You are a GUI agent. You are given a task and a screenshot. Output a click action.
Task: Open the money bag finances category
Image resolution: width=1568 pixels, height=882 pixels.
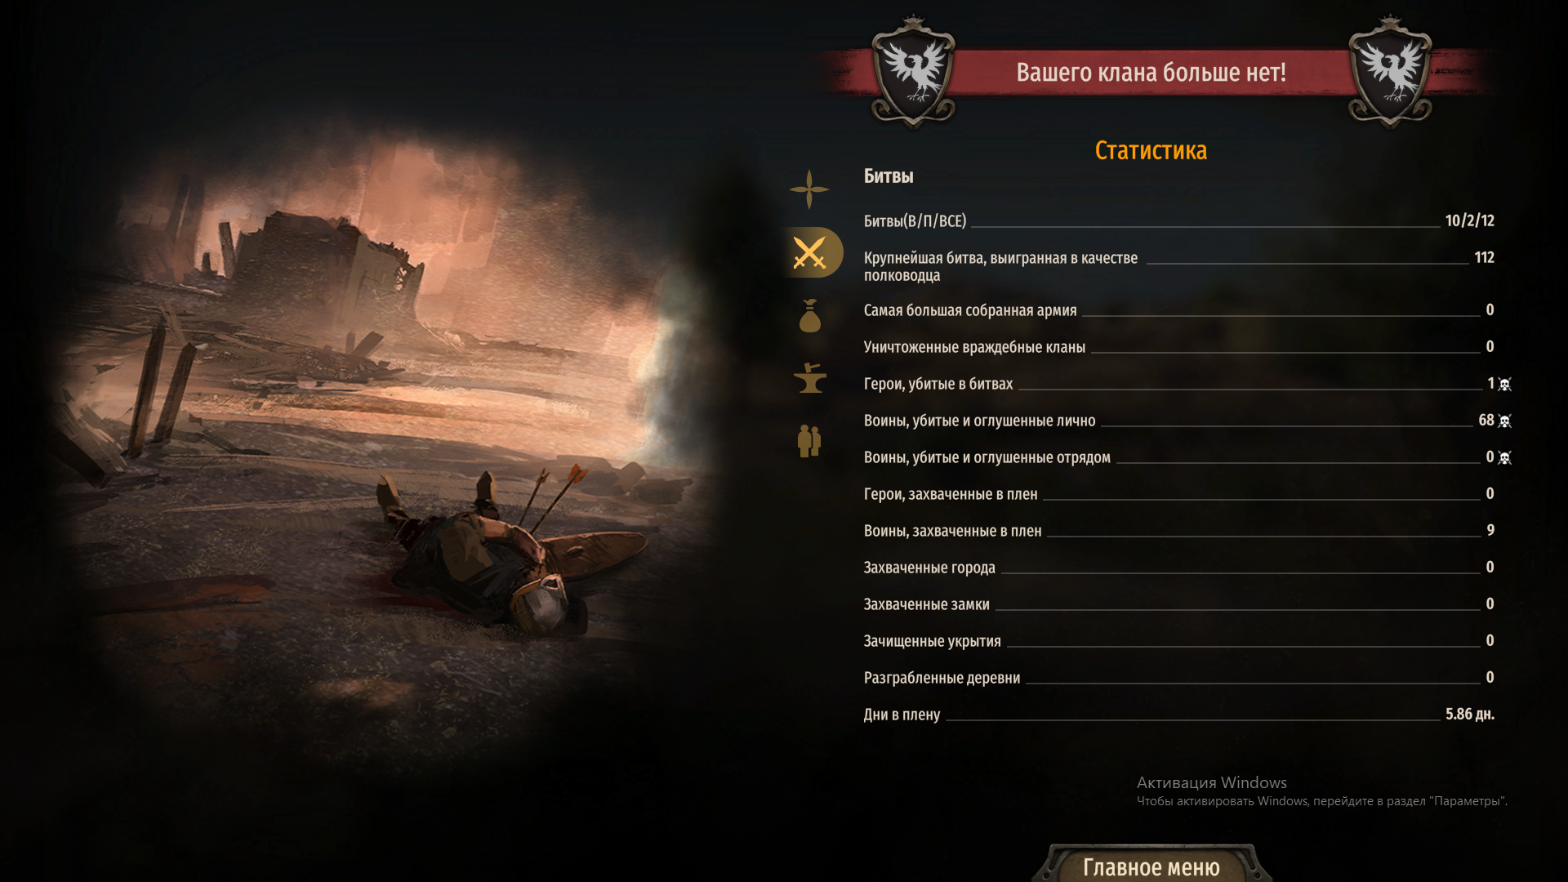point(809,315)
